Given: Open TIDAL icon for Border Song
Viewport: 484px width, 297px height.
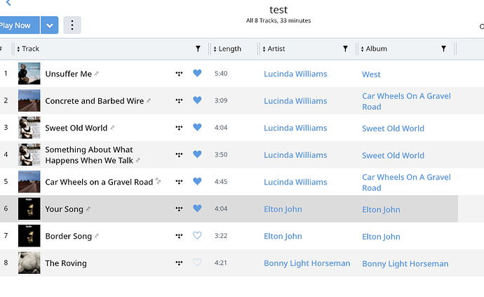Looking at the screenshot, I should click(x=179, y=236).
